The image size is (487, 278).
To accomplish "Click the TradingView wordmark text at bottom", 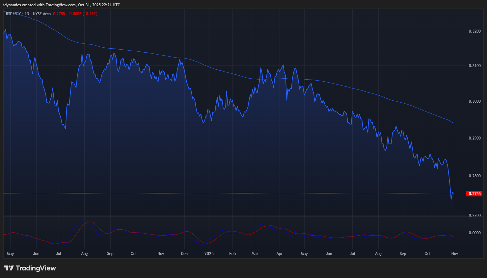I will [36, 268].
